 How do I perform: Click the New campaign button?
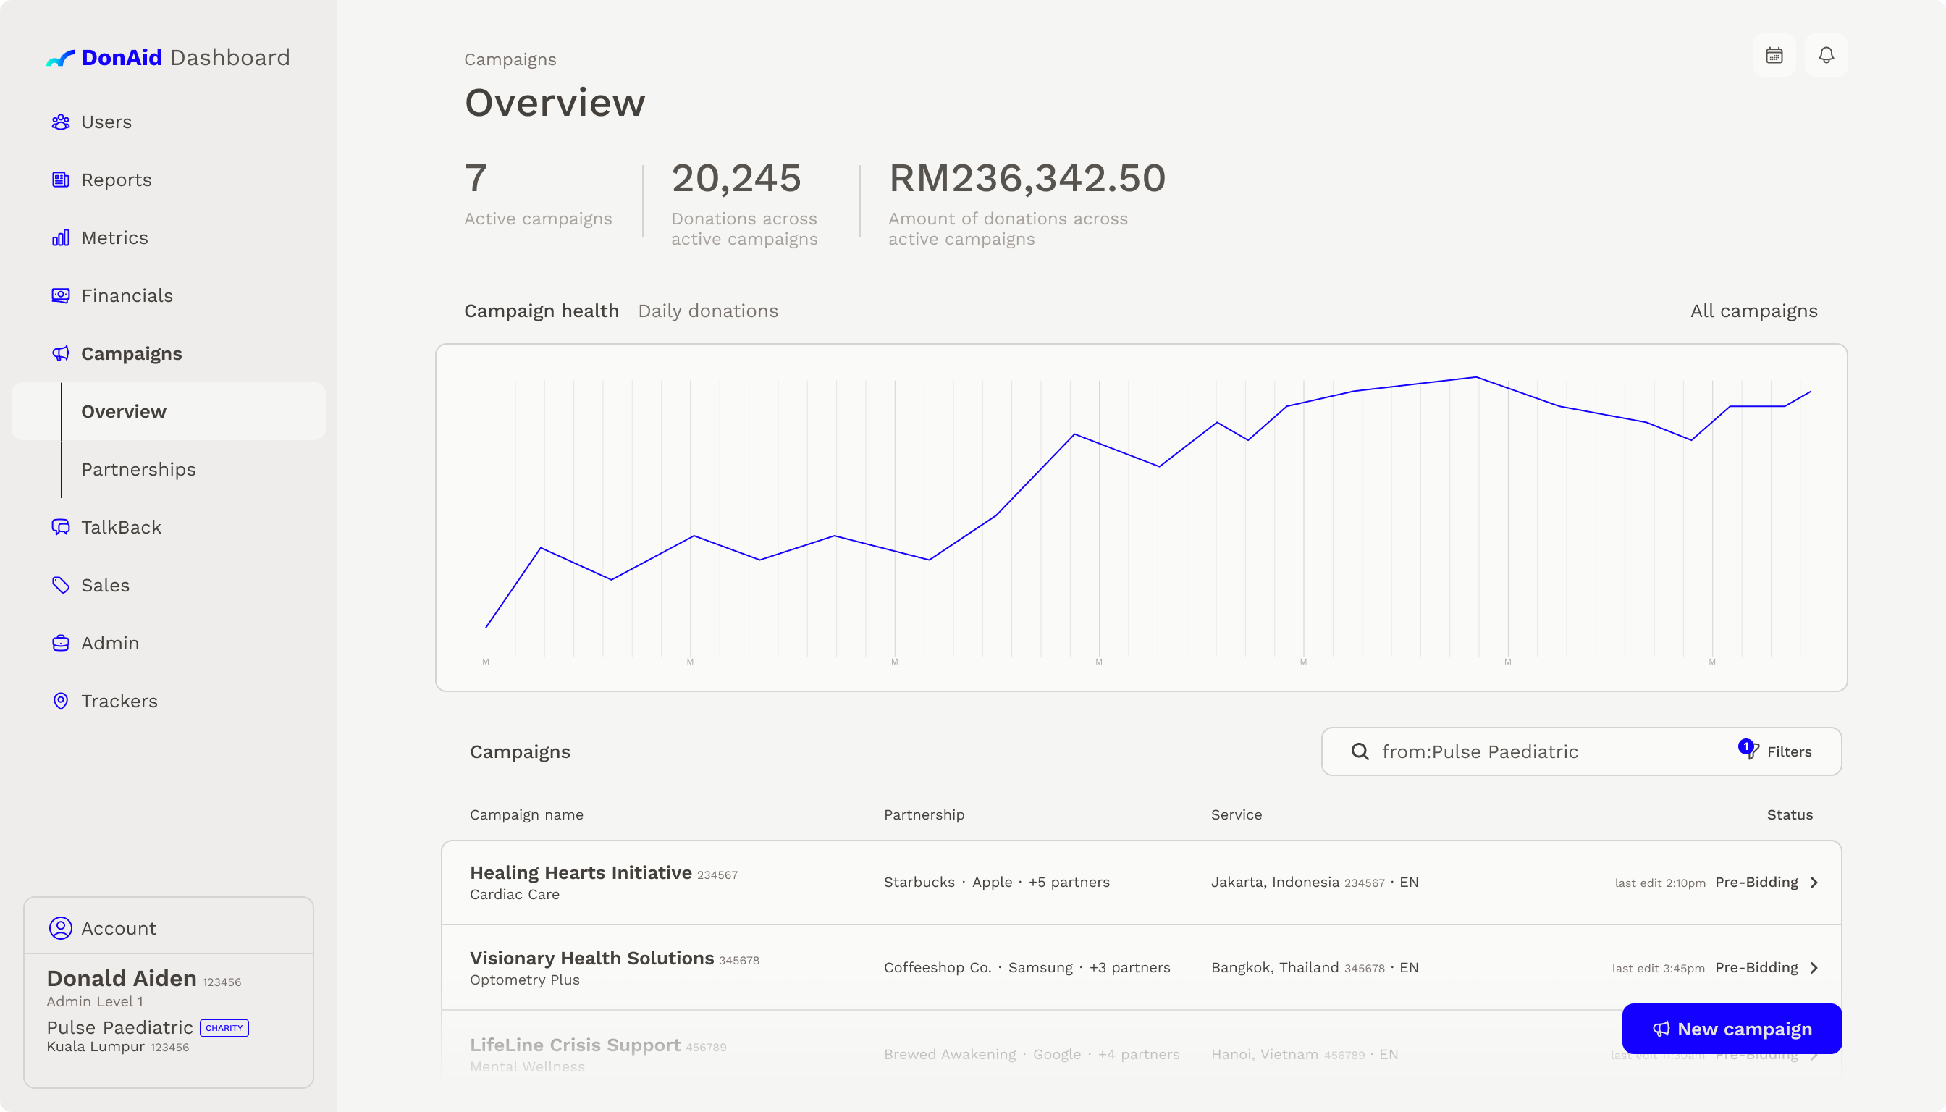pyautogui.click(x=1732, y=1029)
